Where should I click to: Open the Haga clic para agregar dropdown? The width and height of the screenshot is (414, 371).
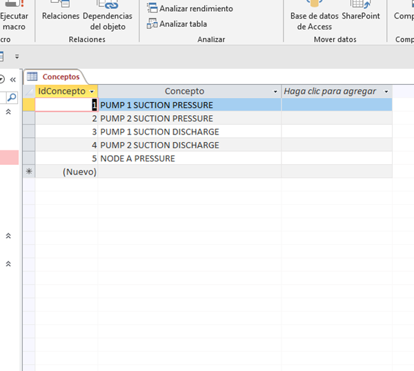386,92
